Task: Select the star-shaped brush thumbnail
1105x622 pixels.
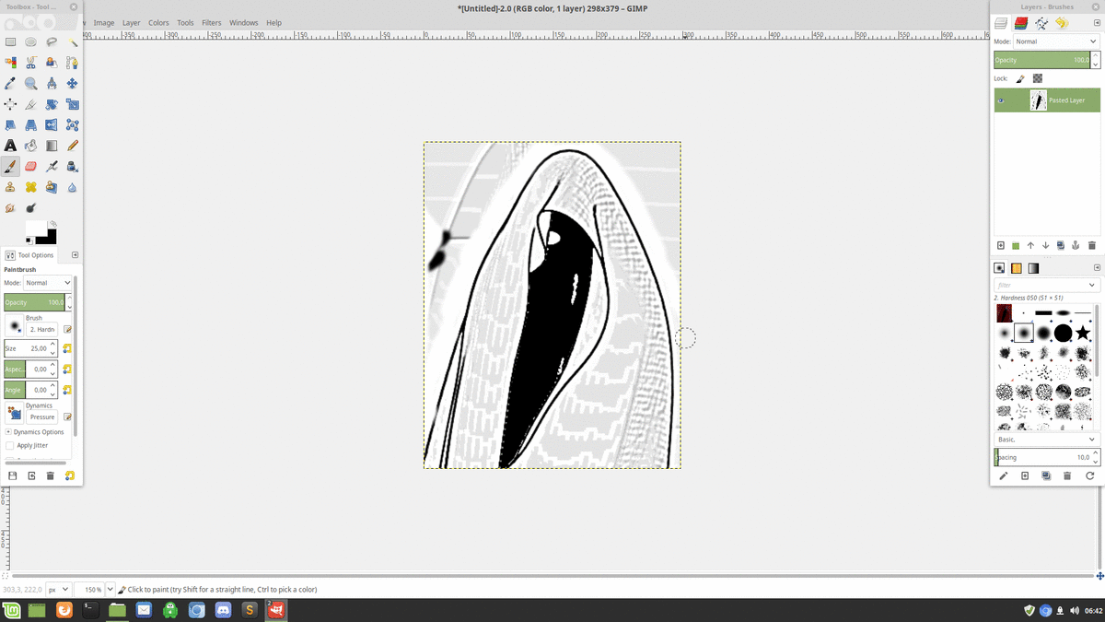Action: 1084,333
